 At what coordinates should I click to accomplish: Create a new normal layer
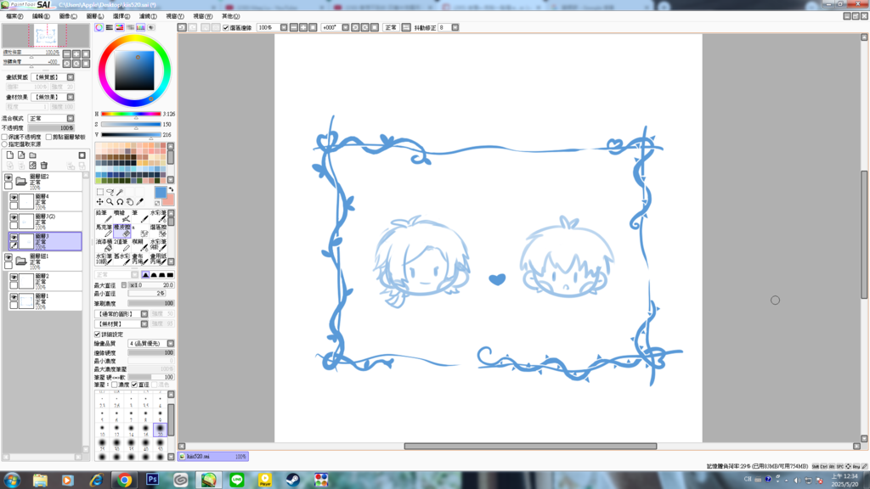click(10, 155)
